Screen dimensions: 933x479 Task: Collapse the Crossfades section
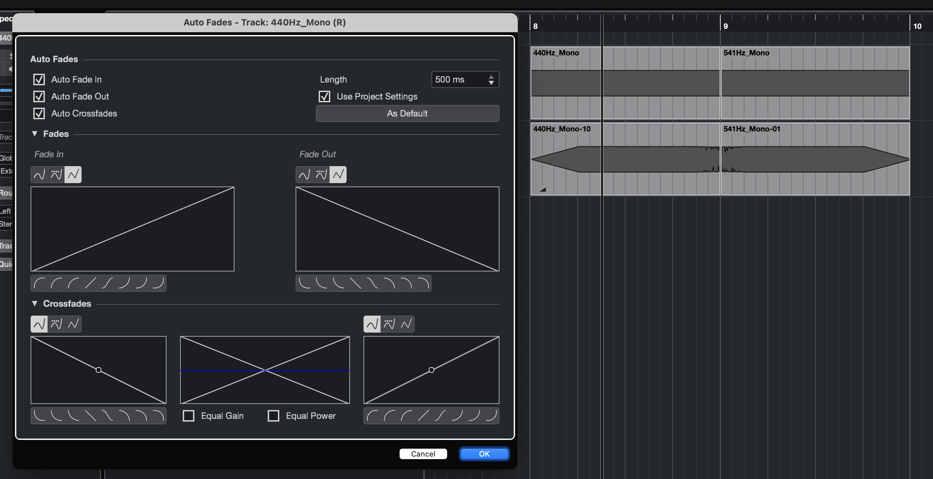[x=35, y=303]
